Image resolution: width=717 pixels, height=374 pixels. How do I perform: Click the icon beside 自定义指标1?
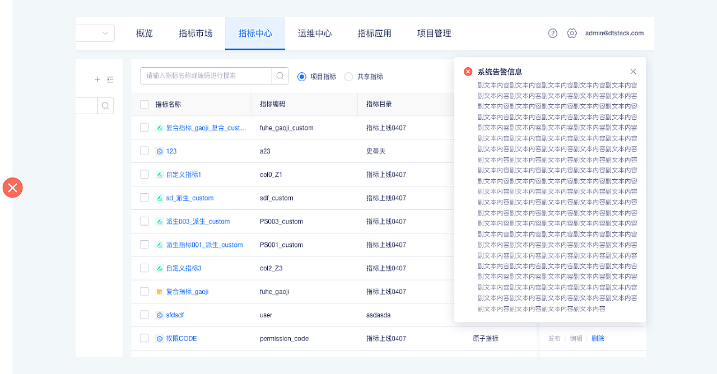160,175
